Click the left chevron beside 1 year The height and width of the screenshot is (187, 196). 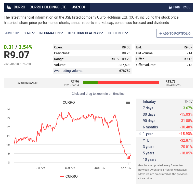[140, 134]
